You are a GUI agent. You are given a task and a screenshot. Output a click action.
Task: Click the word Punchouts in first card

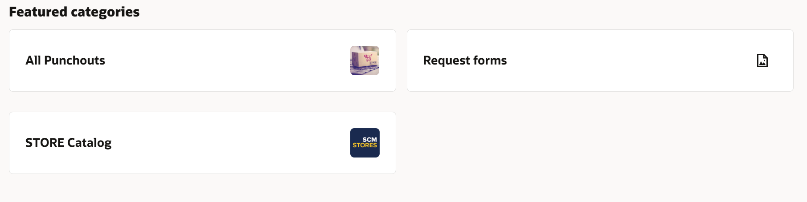[x=74, y=61]
